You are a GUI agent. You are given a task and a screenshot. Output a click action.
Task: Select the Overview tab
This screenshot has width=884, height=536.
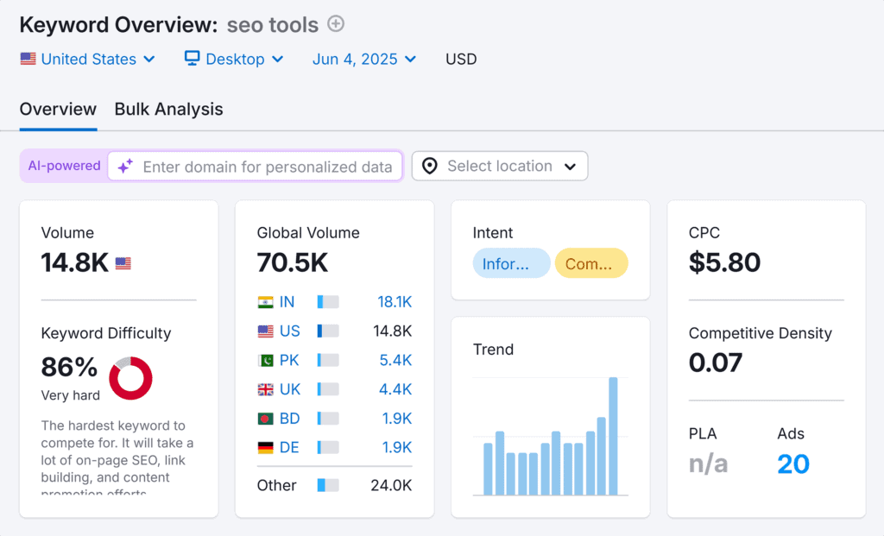pyautogui.click(x=57, y=110)
